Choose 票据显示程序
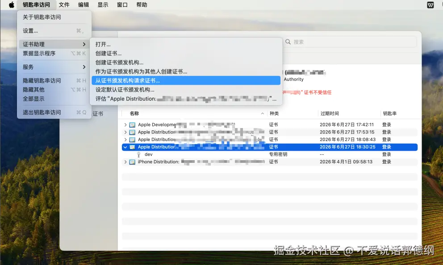 [54, 54]
